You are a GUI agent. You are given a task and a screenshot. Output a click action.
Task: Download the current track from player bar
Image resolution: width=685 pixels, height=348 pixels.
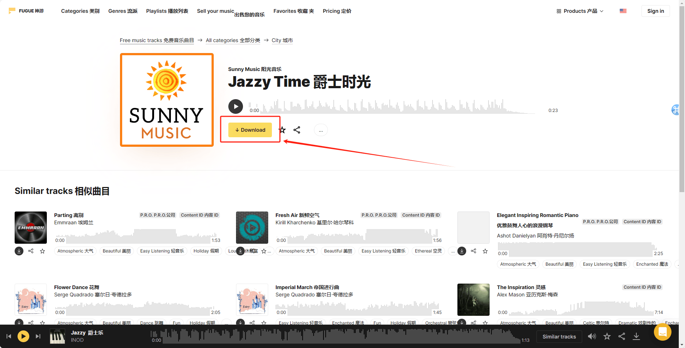[x=636, y=336]
